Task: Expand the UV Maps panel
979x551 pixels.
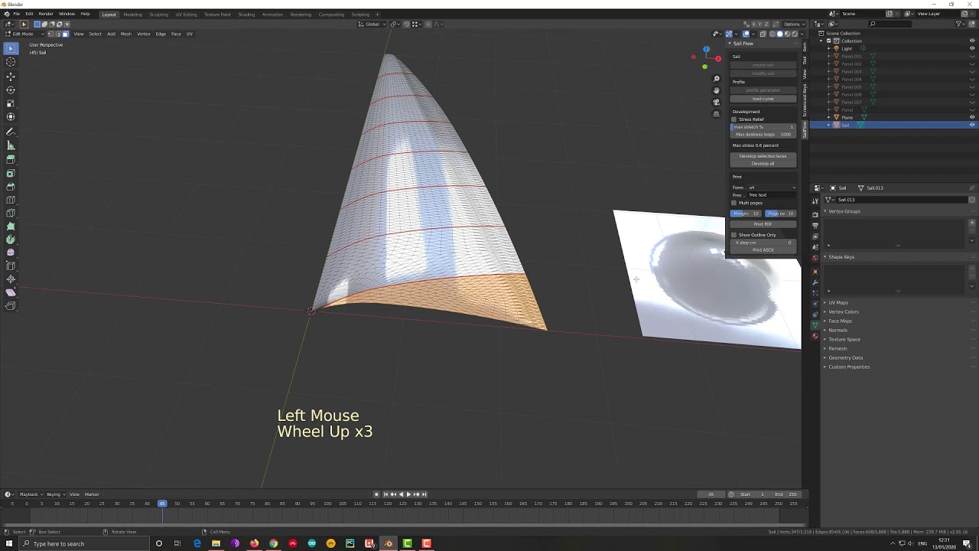Action: [x=838, y=302]
